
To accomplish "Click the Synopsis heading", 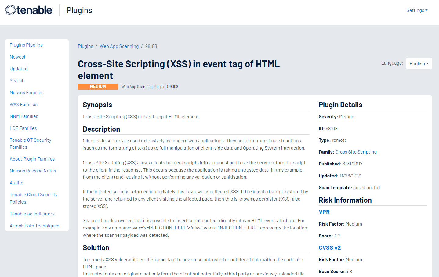I will [97, 105].
